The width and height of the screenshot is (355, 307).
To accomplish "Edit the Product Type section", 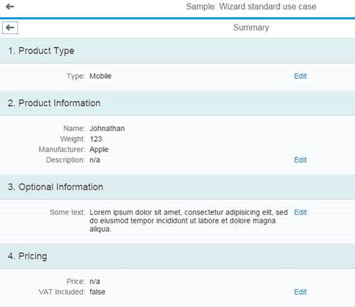I will tap(300, 76).
